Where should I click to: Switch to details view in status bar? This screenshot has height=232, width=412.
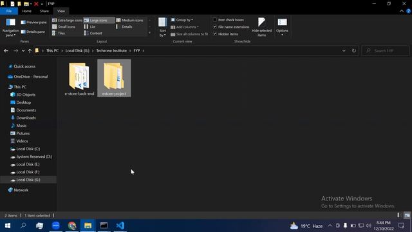tap(398, 215)
